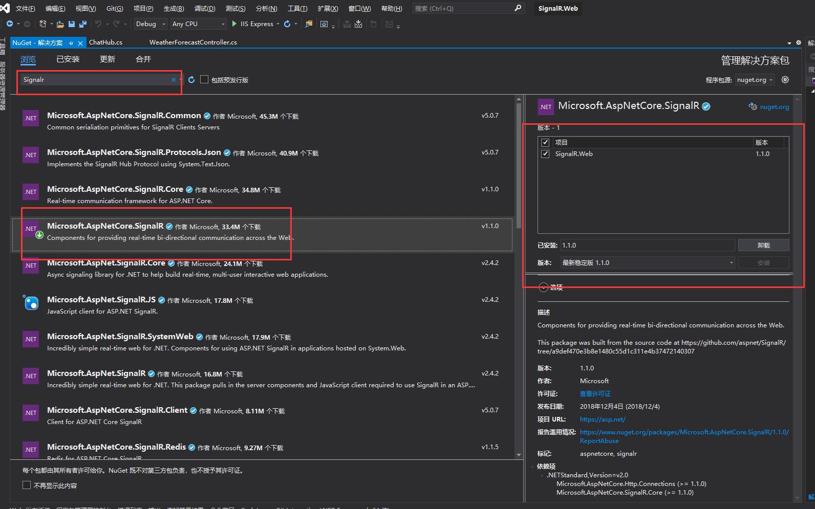Click the open file folder icon
This screenshot has height=509, width=815.
[x=60, y=24]
